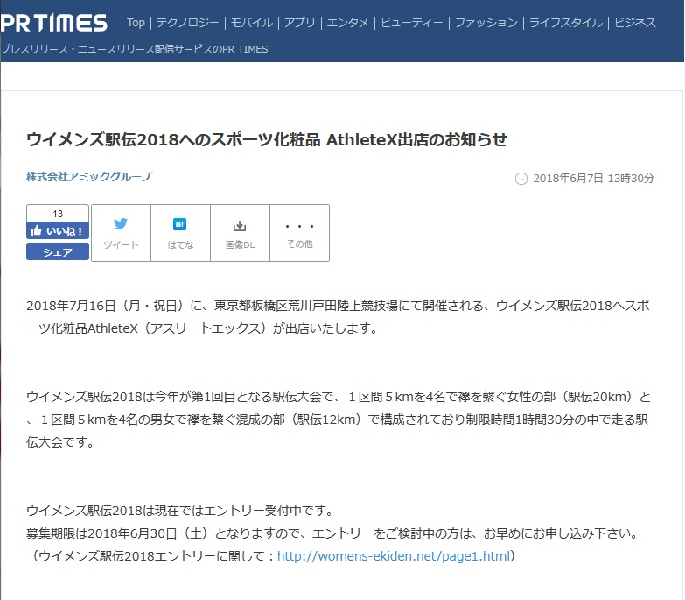Click the text ウイメンズ駅伝2018は現在ではエントリー受付中です。
This screenshot has width=685, height=600.
[x=181, y=511]
